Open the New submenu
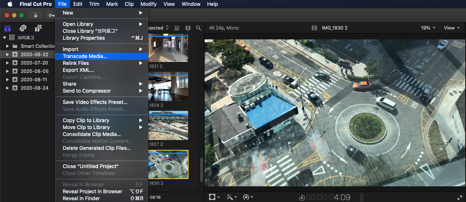This screenshot has width=466, height=202. [101, 13]
